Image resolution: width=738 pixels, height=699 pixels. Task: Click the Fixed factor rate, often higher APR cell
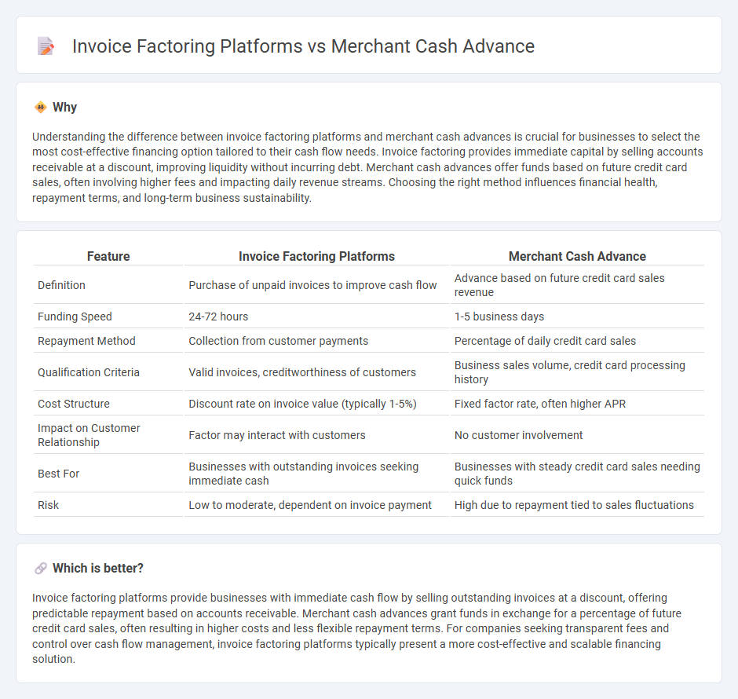577,404
